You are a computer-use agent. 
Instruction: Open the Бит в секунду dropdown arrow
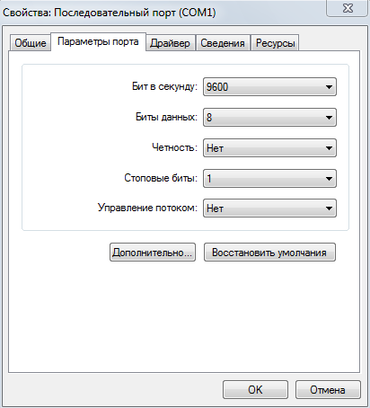coord(329,87)
